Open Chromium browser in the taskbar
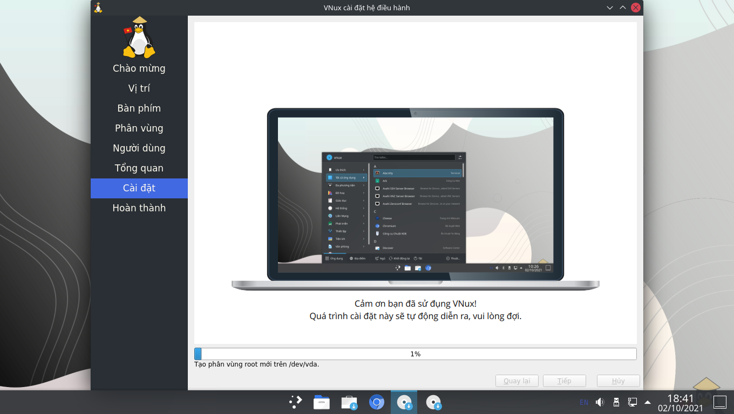734x414 pixels. point(376,402)
